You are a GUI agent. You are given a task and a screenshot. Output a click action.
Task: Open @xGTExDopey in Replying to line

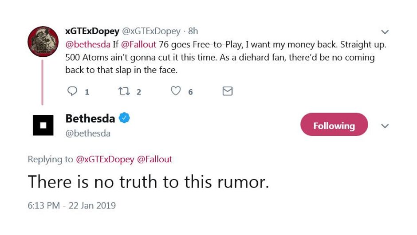pos(105,160)
